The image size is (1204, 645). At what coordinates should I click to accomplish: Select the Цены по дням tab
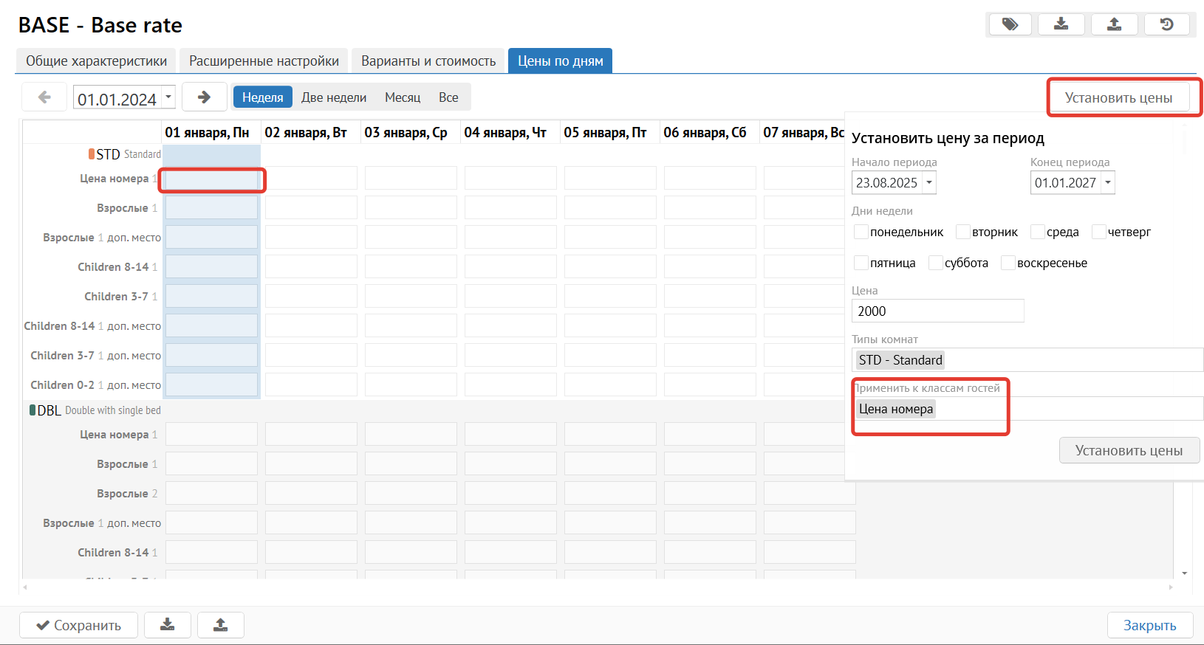[x=560, y=61]
